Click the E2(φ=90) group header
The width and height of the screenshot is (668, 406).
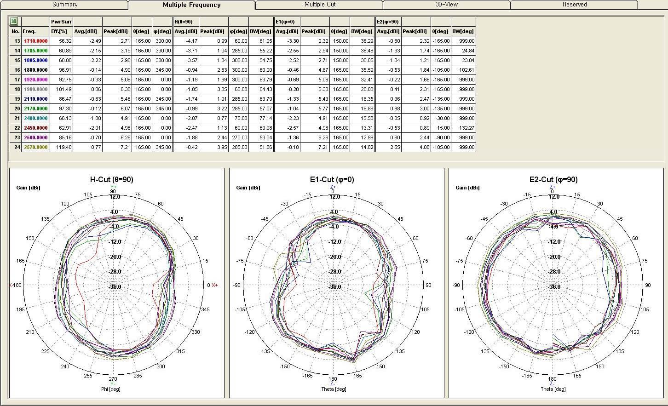click(x=388, y=22)
